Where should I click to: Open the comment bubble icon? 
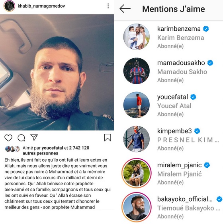click(x=22, y=138)
